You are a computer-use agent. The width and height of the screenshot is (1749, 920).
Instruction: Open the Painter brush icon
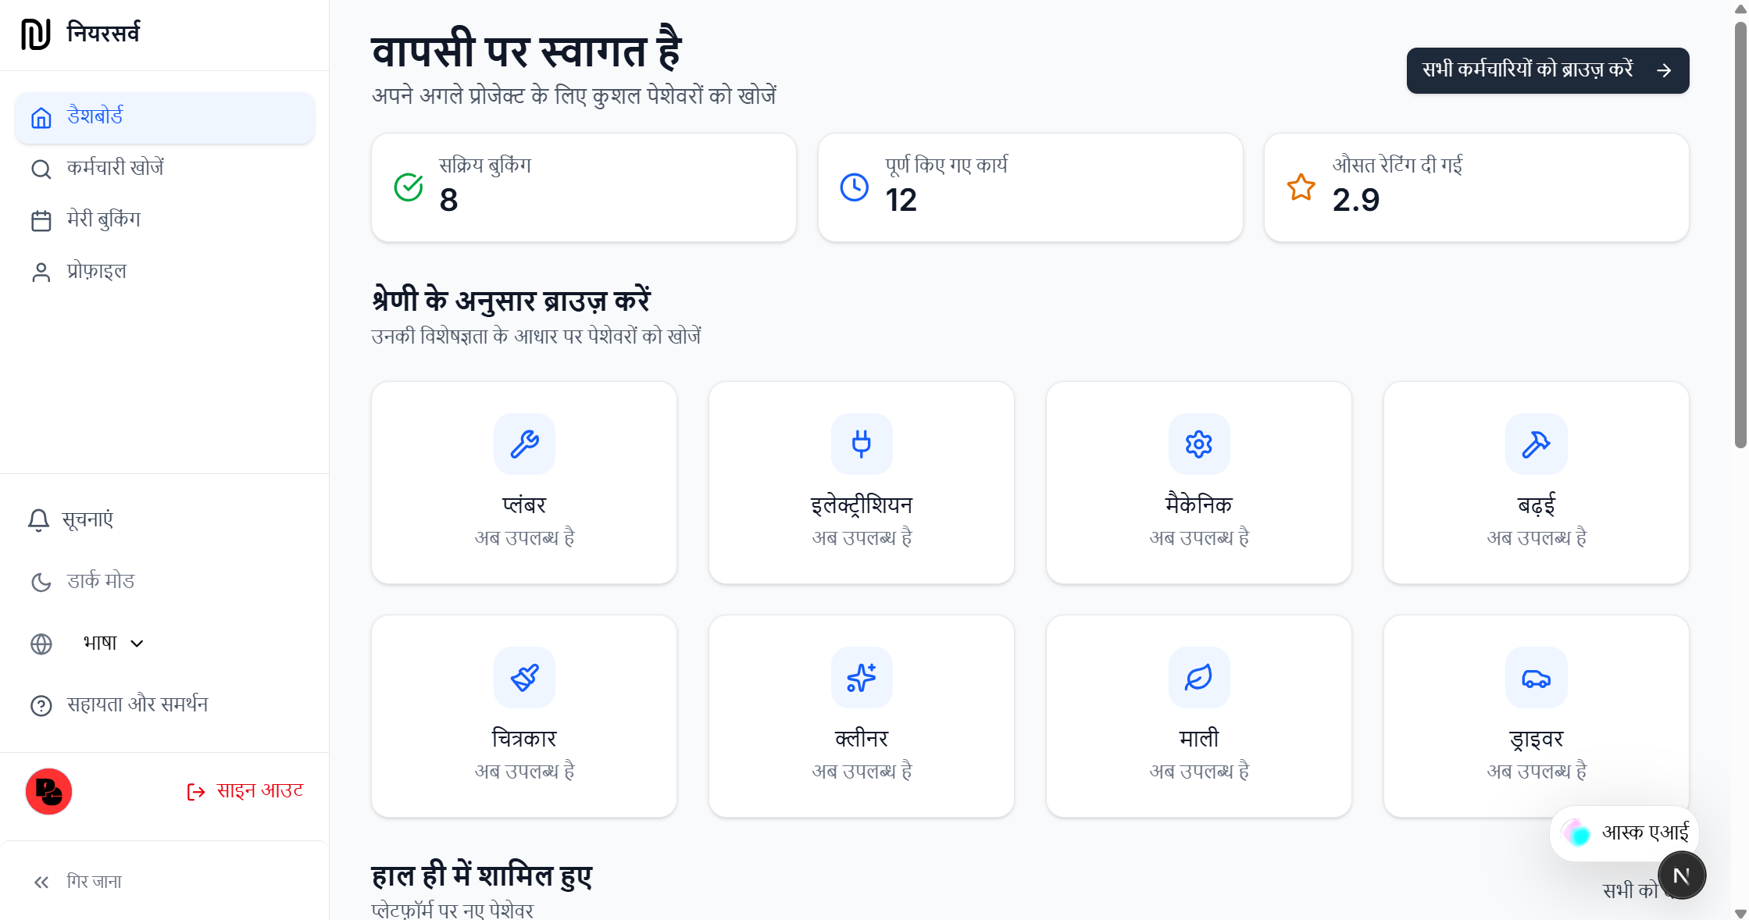pos(523,678)
